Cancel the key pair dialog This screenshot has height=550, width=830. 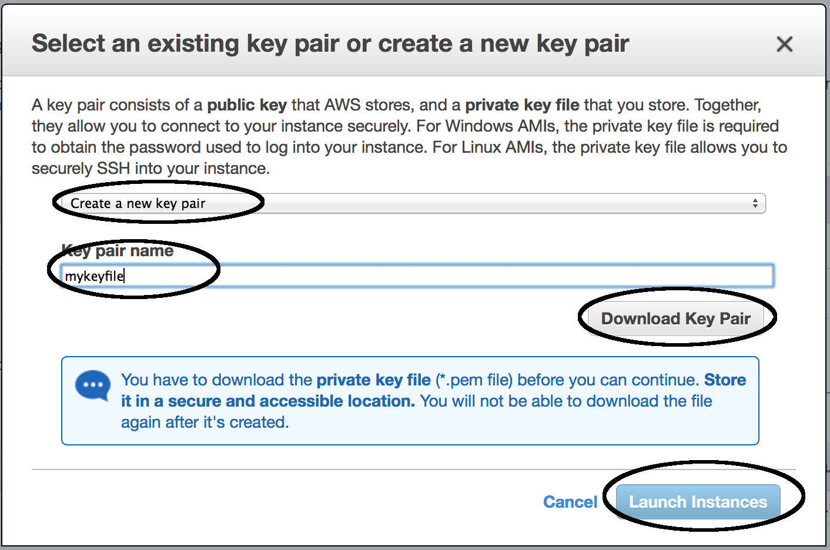point(570,502)
